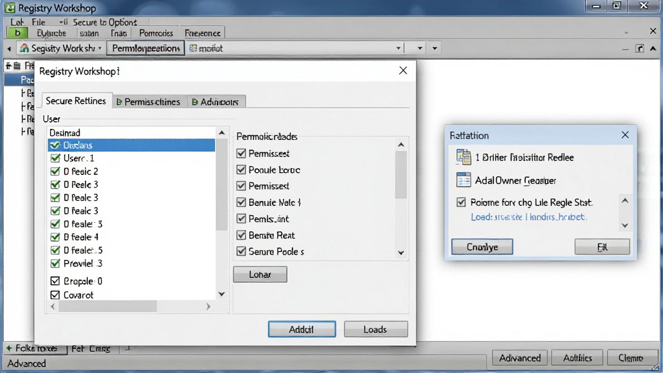
Task: Click down arrow of user list scrollbar
Action: (221, 294)
